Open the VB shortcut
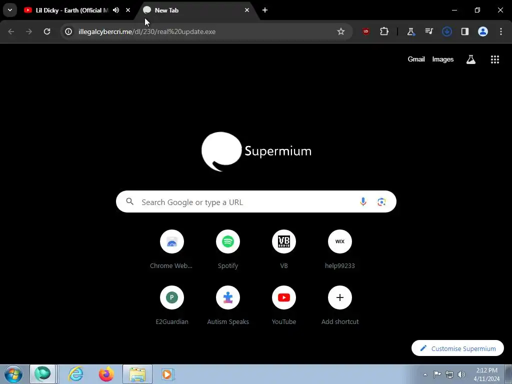Viewport: 512px width, 384px height. pyautogui.click(x=284, y=250)
